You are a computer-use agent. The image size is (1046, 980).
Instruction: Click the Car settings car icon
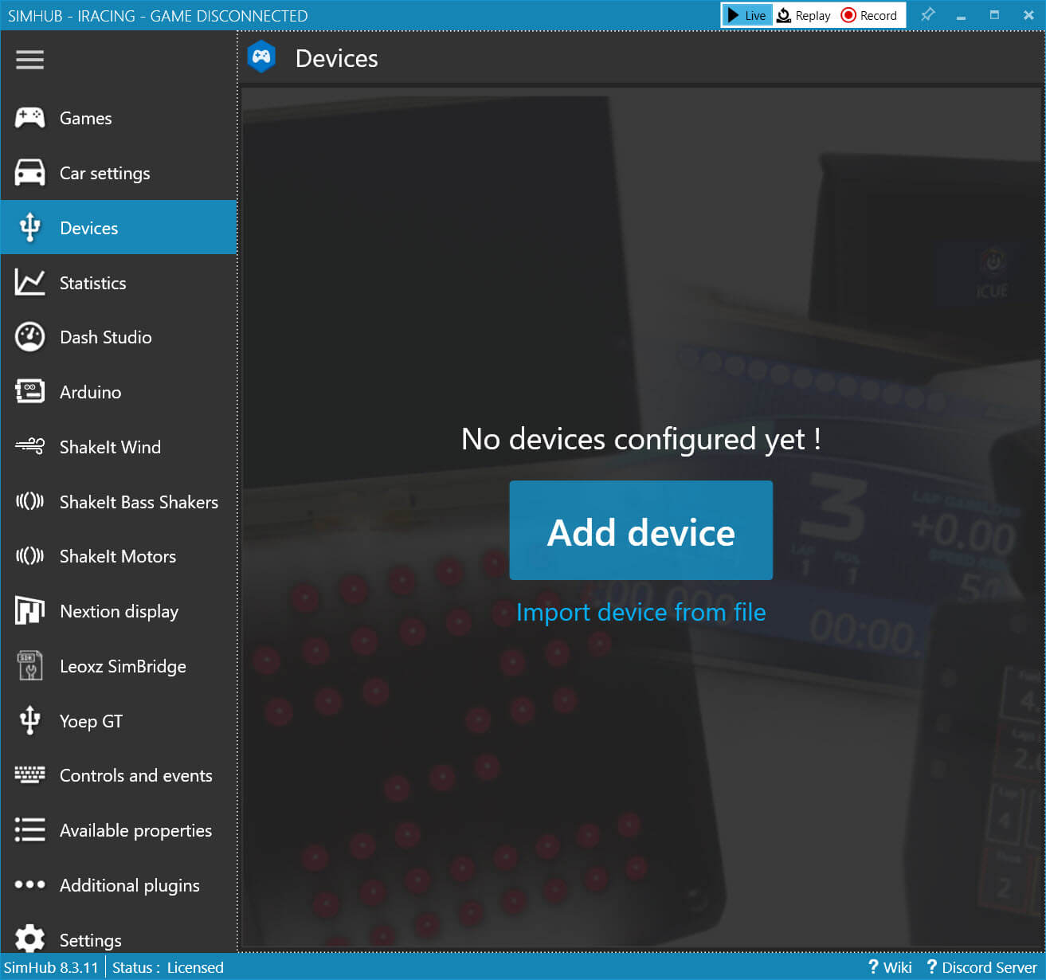click(x=30, y=173)
